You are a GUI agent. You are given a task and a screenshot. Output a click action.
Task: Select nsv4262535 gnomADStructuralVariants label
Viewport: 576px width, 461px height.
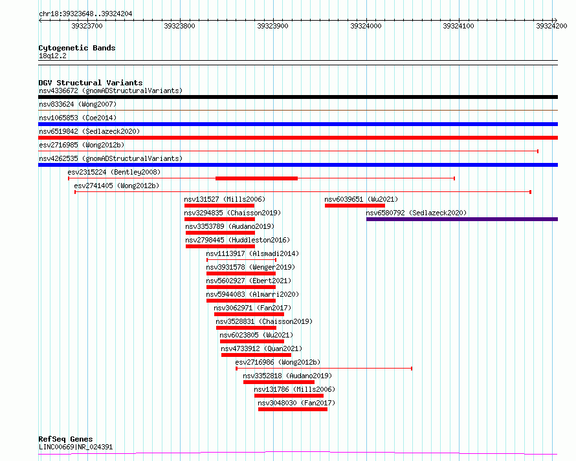point(111,158)
